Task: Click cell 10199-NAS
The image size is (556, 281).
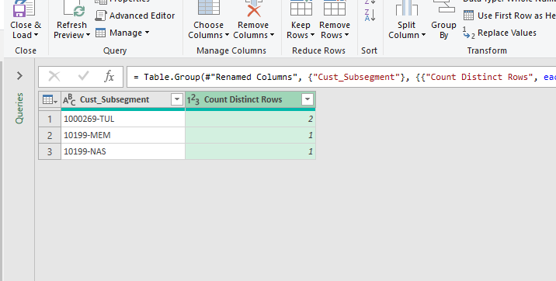Action: click(x=123, y=151)
